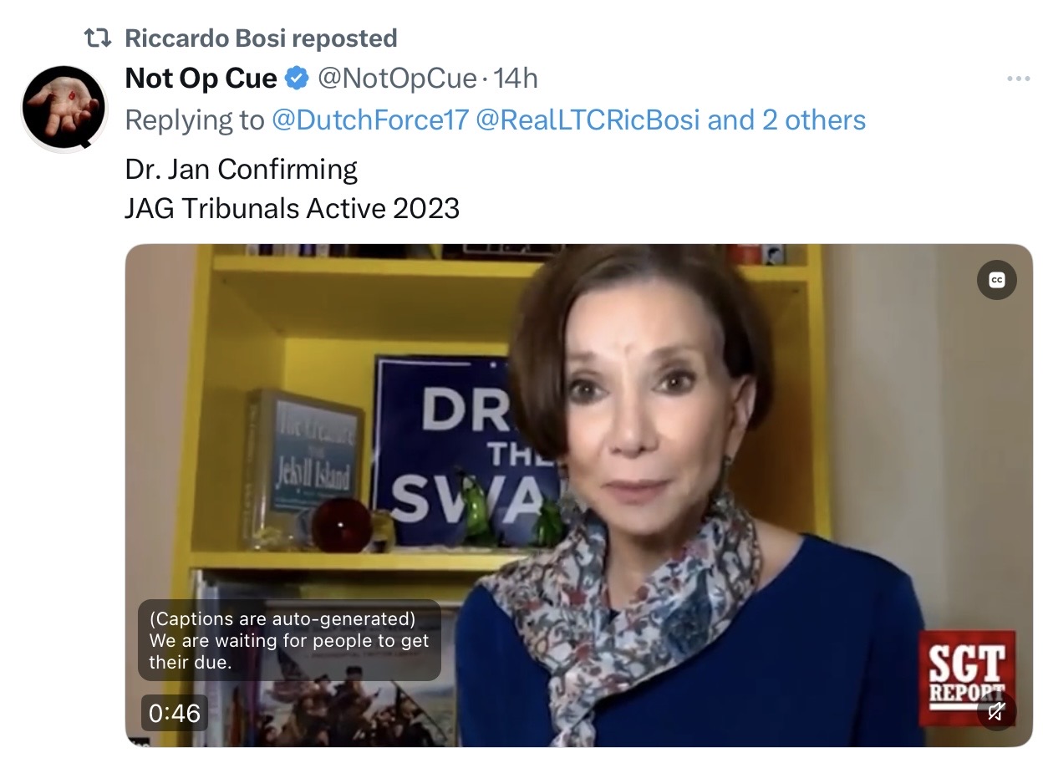Open the three-dot more options menu
Image resolution: width=1043 pixels, height=763 pixels.
1018,79
